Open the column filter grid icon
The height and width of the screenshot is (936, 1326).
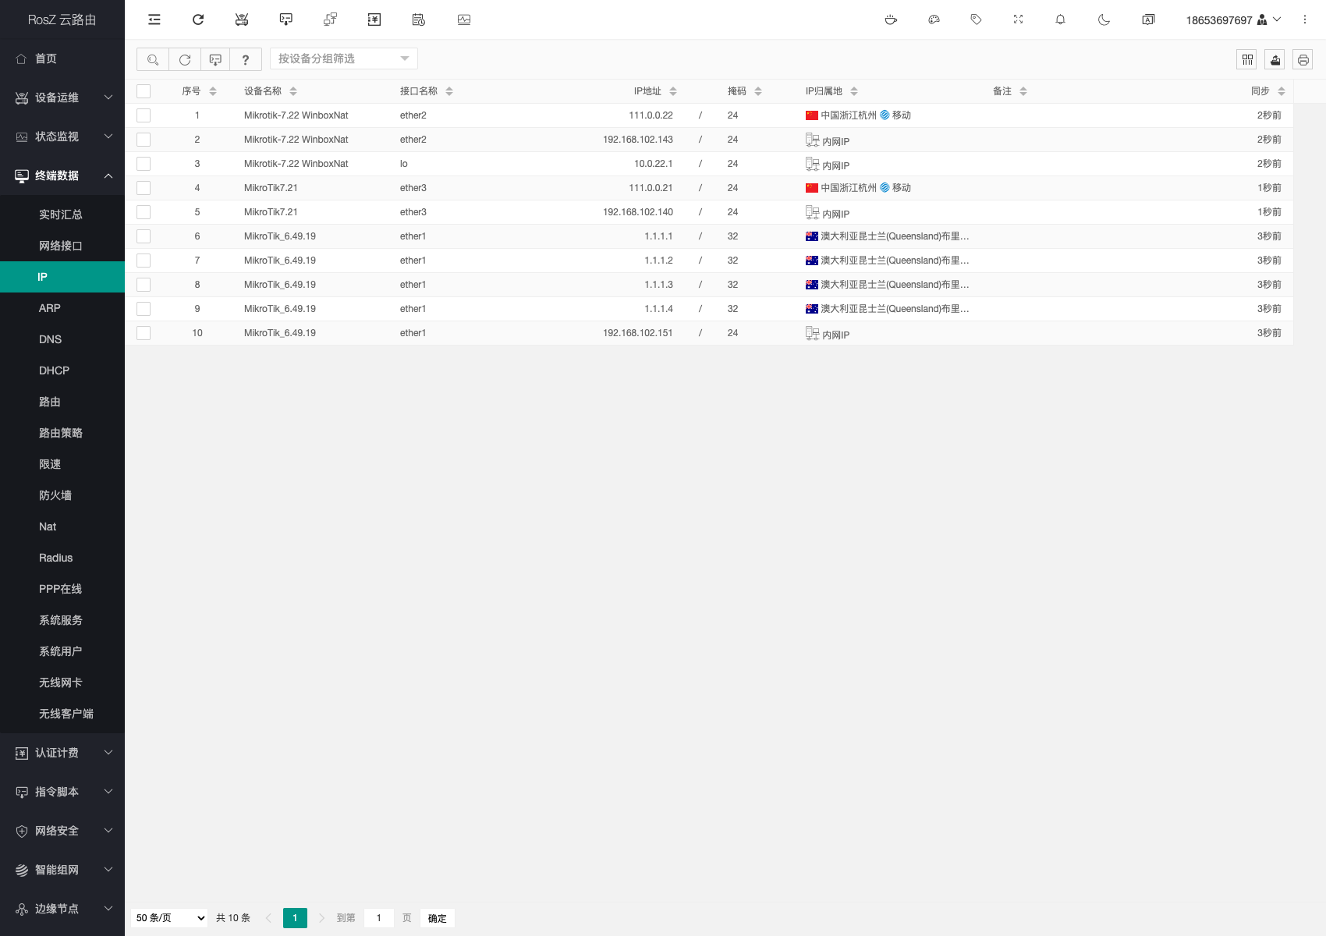pos(1247,59)
